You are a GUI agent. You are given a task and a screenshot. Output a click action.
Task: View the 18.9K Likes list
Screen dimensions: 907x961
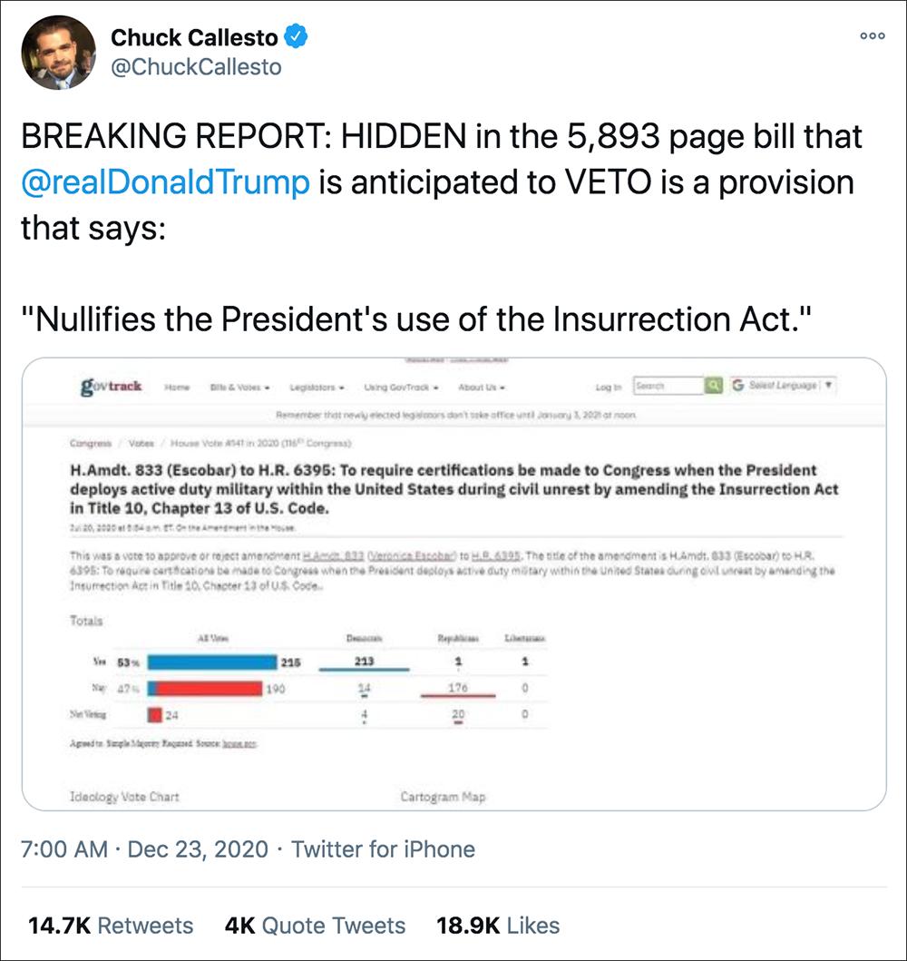coord(498,926)
